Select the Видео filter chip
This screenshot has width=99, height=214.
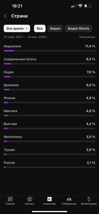pos(55,28)
